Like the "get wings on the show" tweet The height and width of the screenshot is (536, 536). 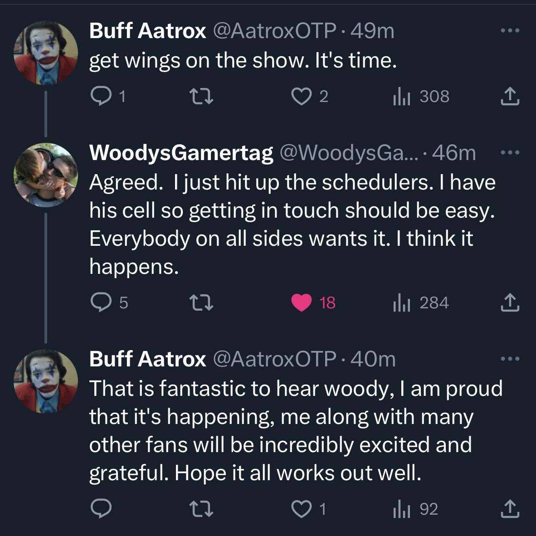click(x=300, y=96)
